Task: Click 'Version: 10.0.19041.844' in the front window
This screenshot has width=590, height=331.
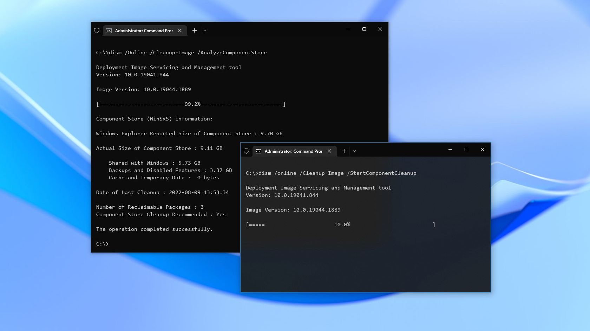Action: 282,195
